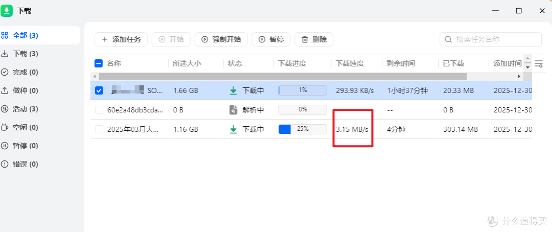
Task: Sort by the 剩余时间 column header
Action: (x=401, y=64)
